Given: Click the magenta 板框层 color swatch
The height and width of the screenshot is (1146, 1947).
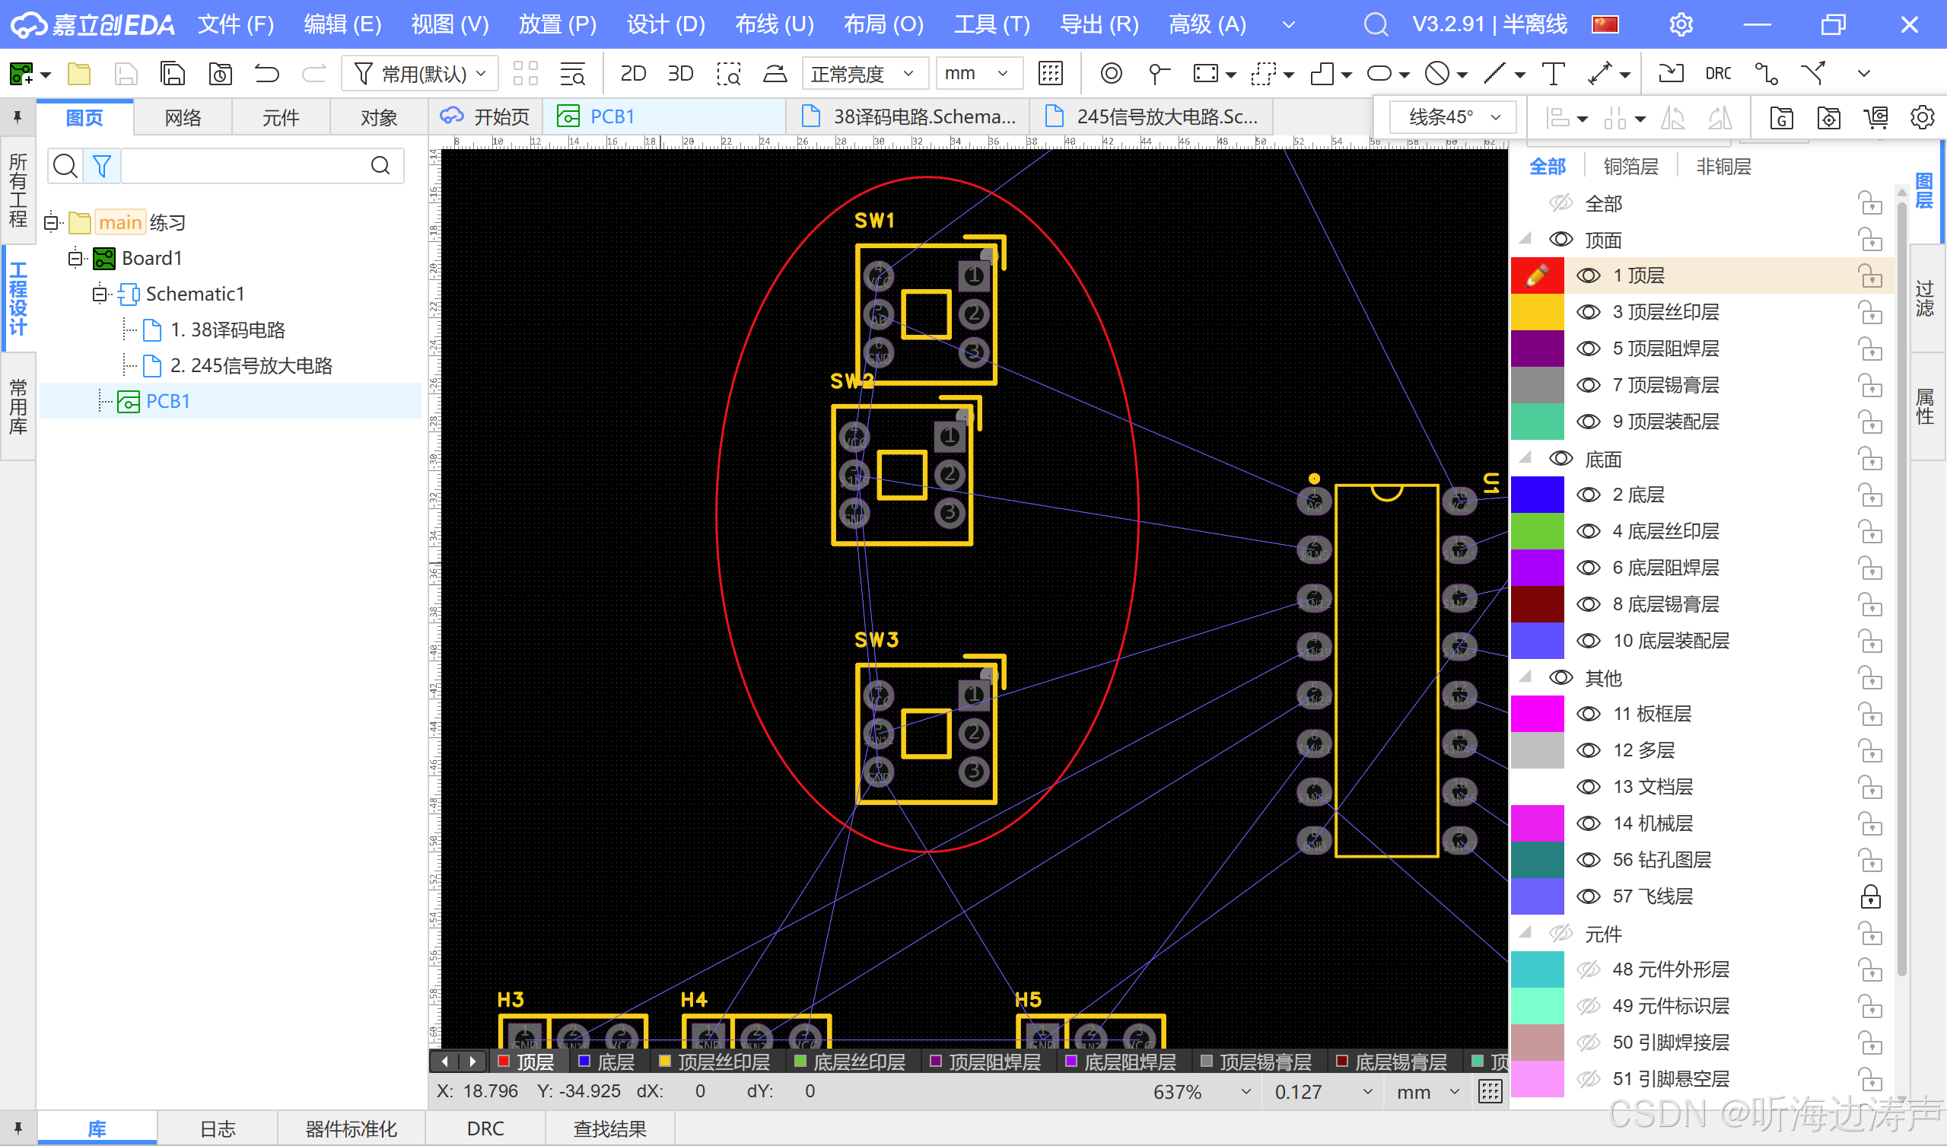Looking at the screenshot, I should [x=1538, y=713].
